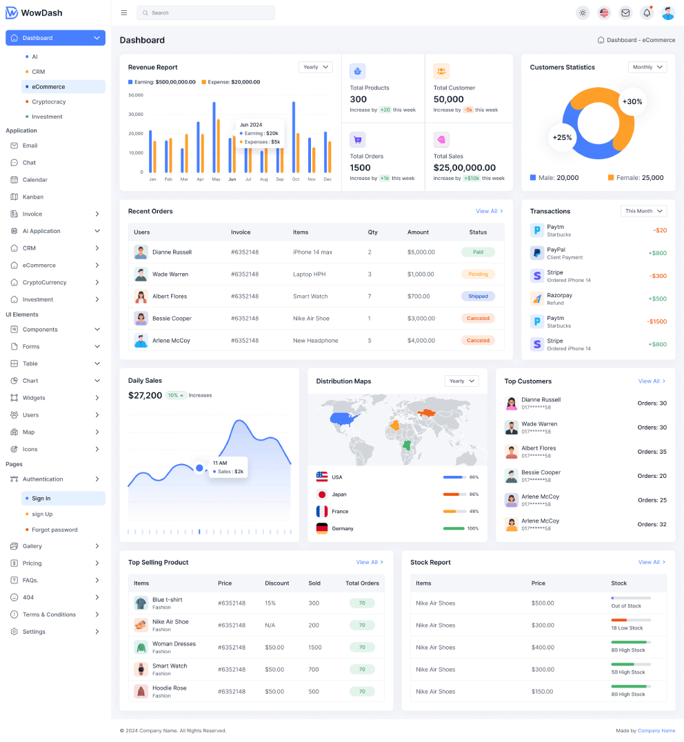Open Company Name footer link

point(656,731)
